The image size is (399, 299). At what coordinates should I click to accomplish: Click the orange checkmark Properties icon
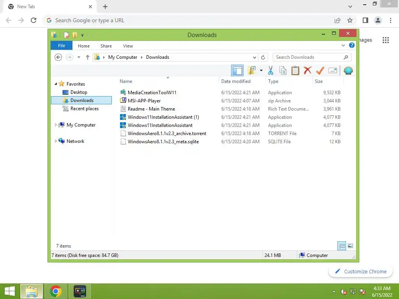pyautogui.click(x=320, y=70)
